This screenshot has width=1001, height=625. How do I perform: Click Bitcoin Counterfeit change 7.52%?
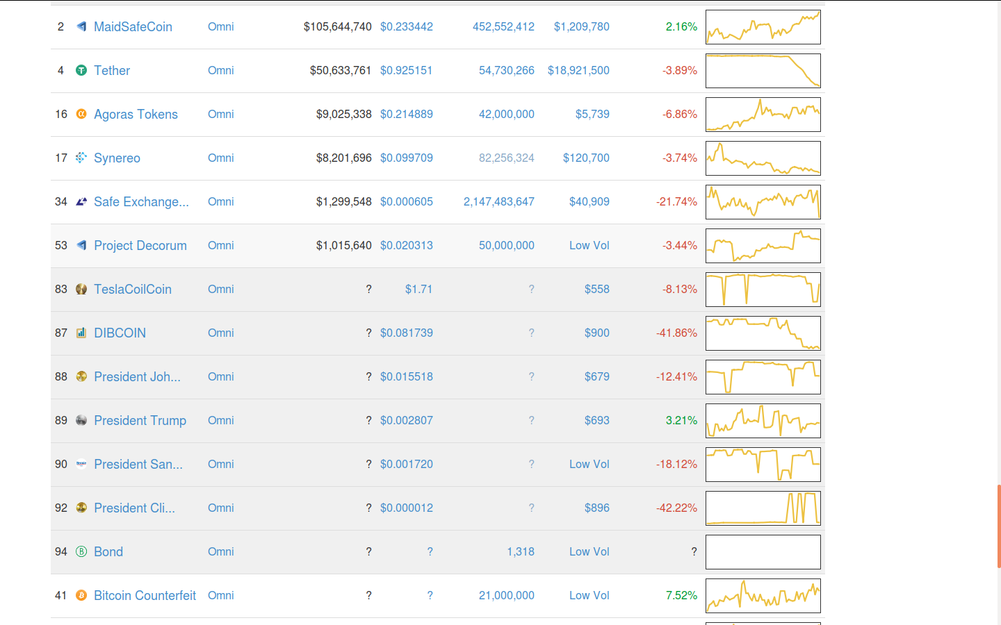[681, 595]
